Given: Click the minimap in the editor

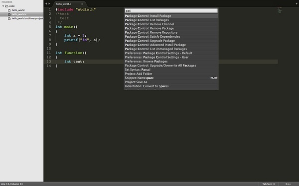Looking at the screenshot, I should tap(280, 10).
